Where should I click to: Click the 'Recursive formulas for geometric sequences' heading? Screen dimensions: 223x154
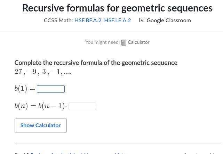pyautogui.click(x=118, y=8)
